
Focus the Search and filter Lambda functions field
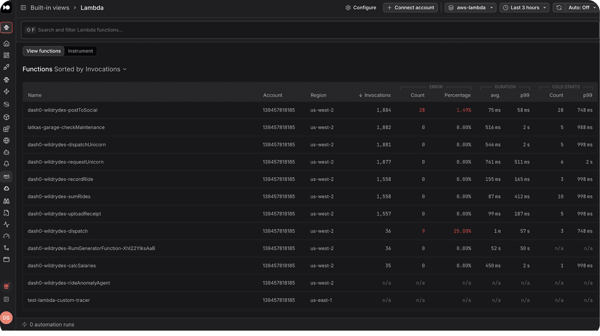coord(310,30)
